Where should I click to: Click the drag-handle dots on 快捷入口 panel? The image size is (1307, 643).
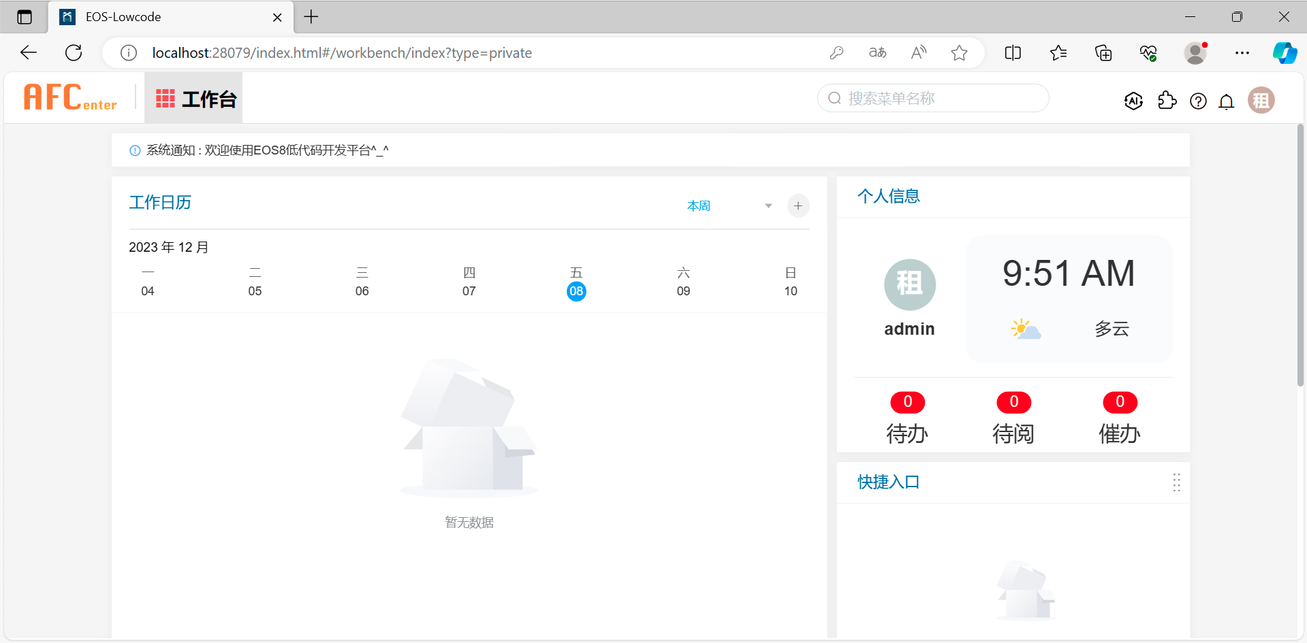(x=1176, y=482)
